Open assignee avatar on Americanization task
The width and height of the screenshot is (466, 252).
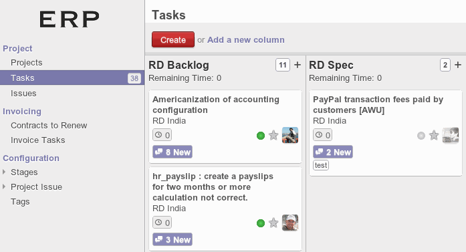point(290,135)
